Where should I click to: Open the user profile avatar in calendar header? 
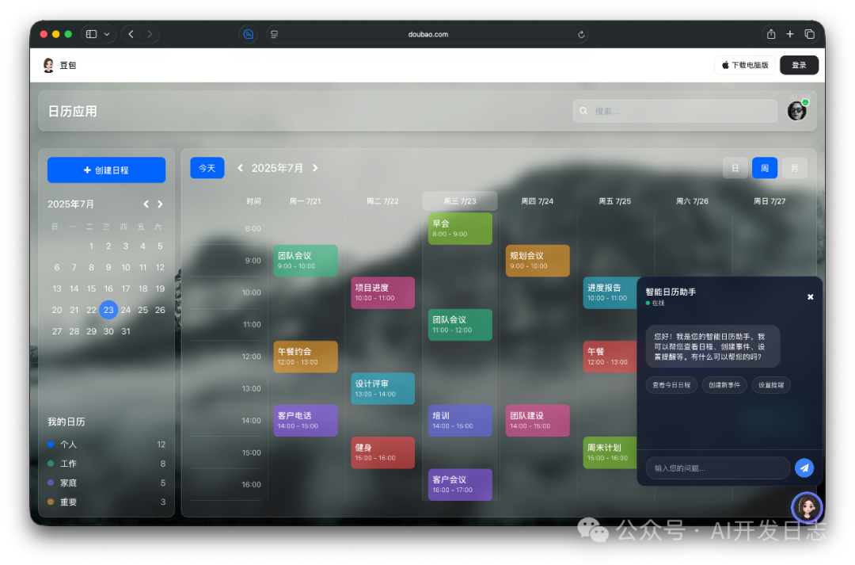(x=796, y=111)
